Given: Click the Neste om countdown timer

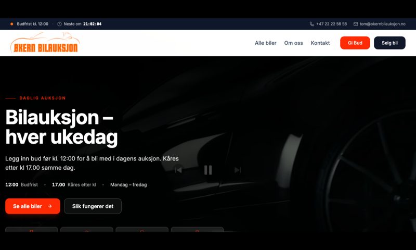Looking at the screenshot, I should click(92, 24).
